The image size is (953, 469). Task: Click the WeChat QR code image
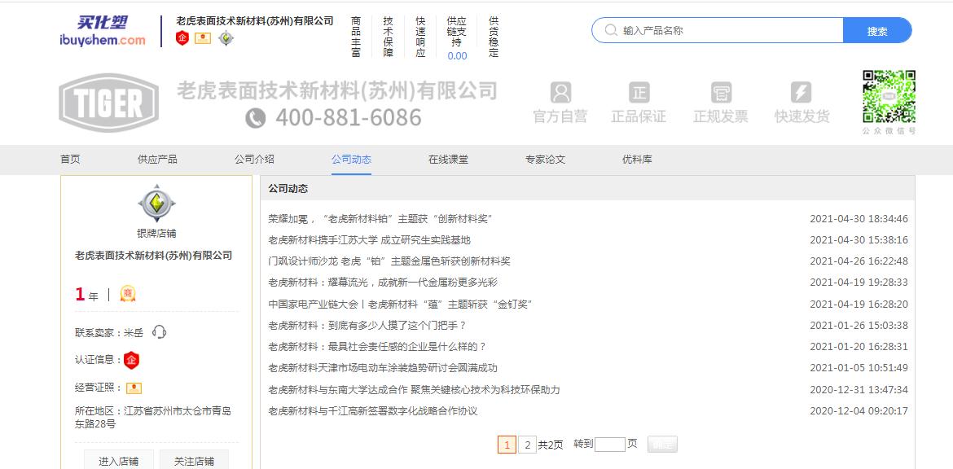(x=889, y=97)
